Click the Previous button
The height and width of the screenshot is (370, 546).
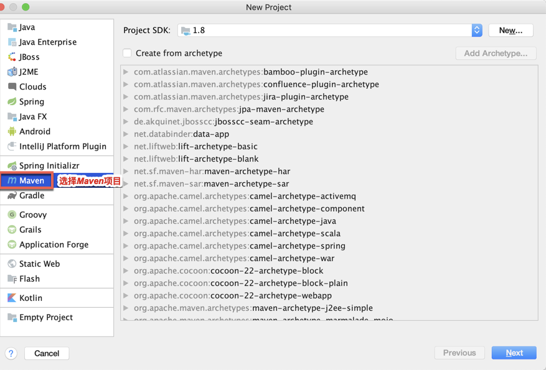click(x=459, y=353)
